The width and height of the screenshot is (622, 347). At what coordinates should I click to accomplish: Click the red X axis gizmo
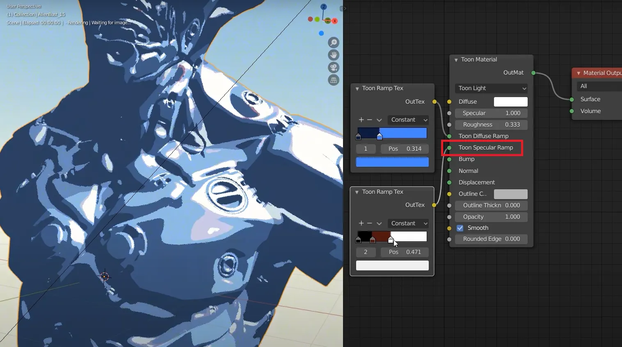pos(335,21)
